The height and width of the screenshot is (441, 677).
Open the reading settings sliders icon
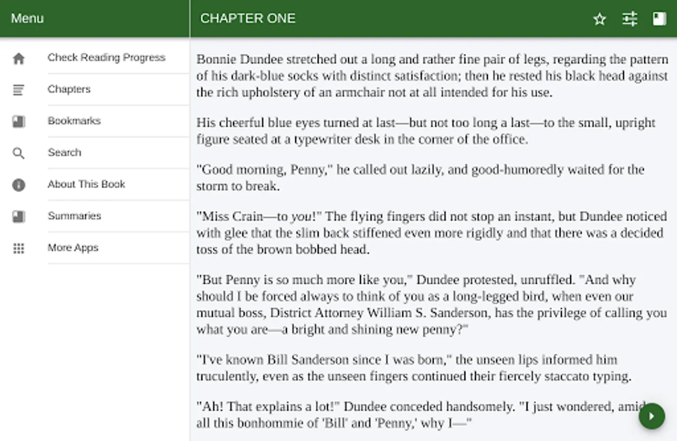(630, 19)
